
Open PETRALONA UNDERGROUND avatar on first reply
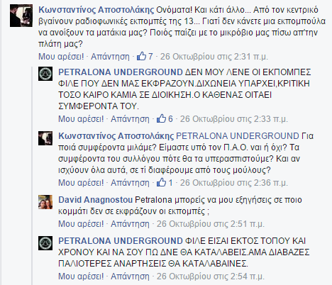pos(45,74)
